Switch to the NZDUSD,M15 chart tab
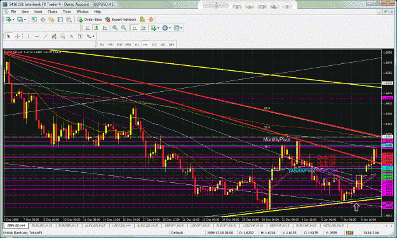The image size is (397, 238). pos(333,225)
